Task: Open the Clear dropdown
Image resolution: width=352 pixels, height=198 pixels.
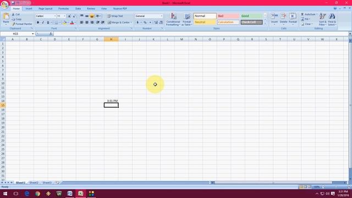Action: point(307,24)
